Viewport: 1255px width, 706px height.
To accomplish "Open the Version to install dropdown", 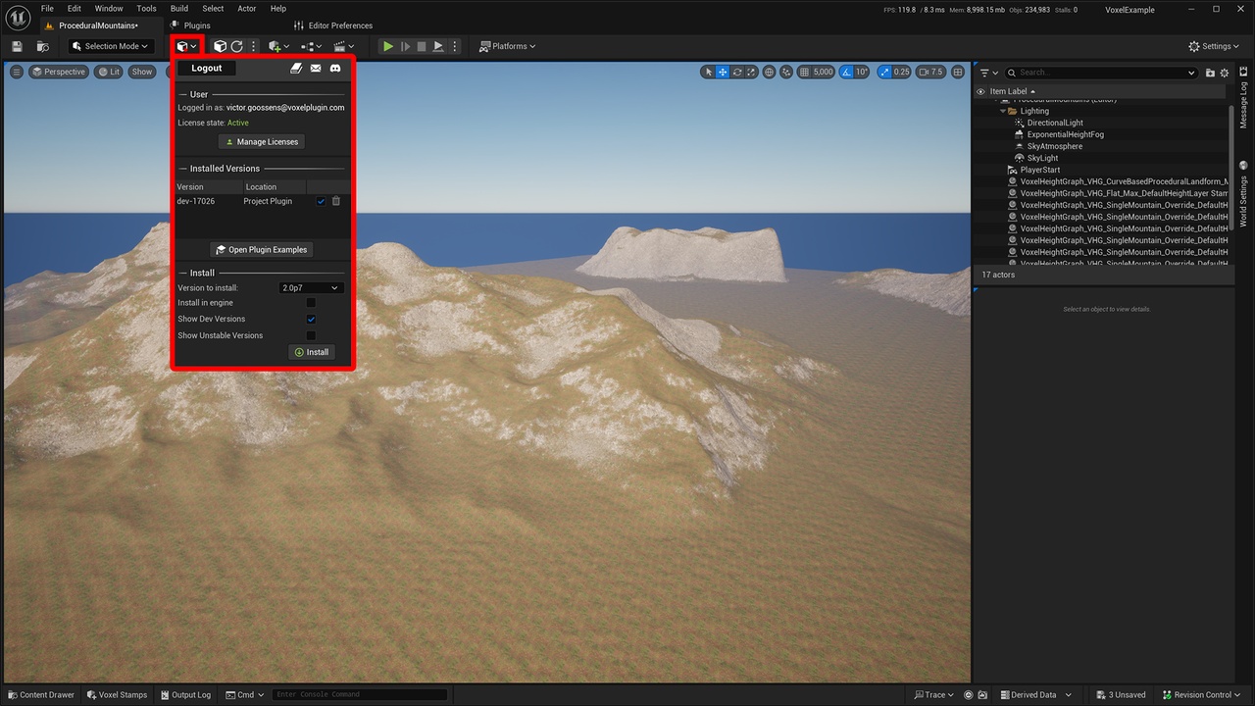I will pos(311,288).
